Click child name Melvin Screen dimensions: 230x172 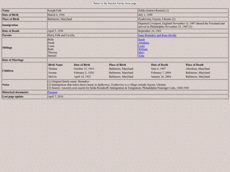point(52,76)
